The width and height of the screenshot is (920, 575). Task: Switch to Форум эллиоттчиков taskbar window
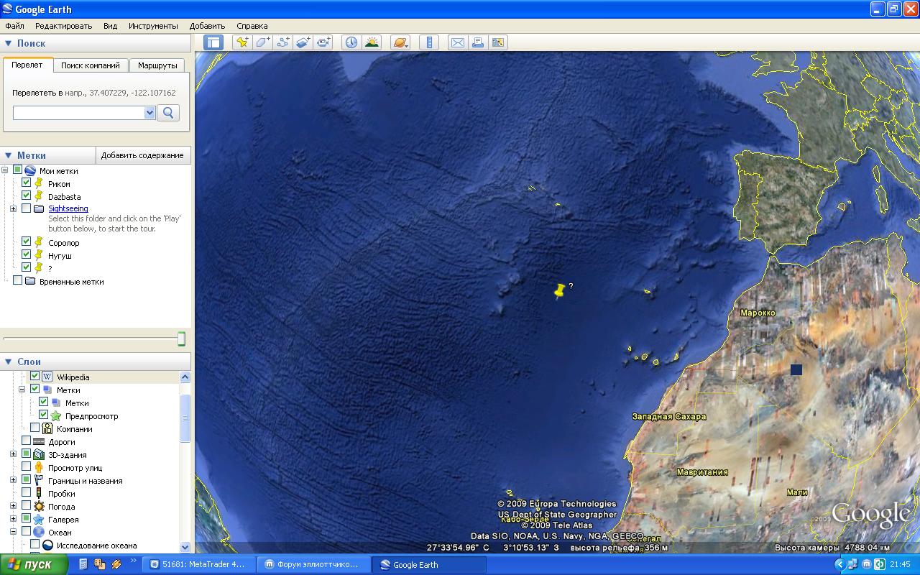pos(313,564)
